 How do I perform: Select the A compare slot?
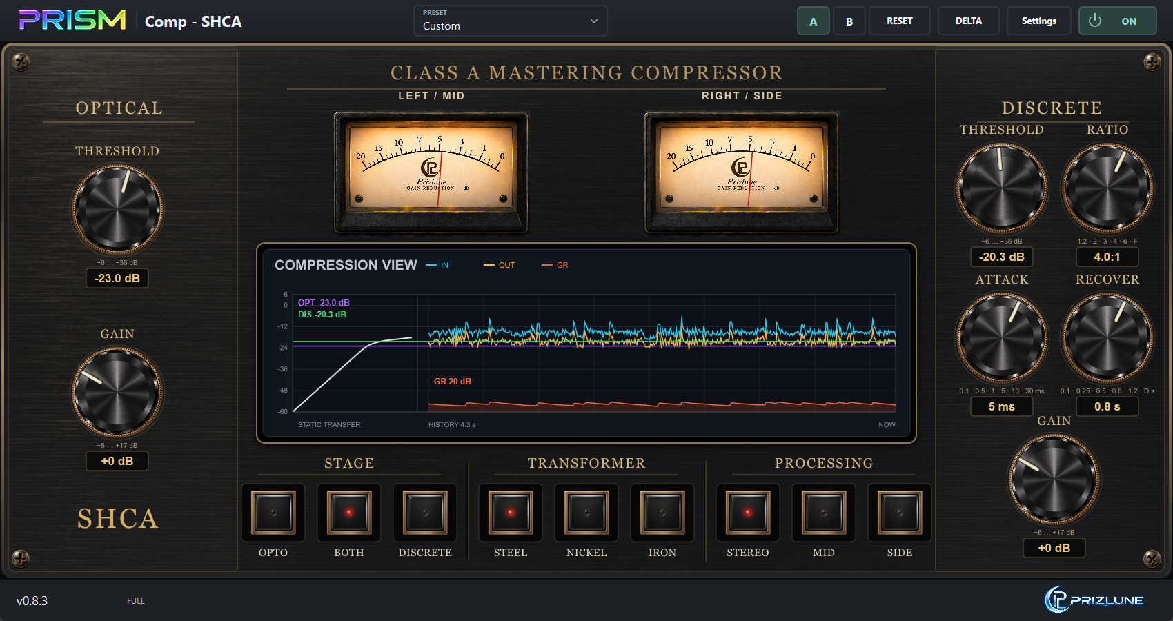tap(814, 21)
